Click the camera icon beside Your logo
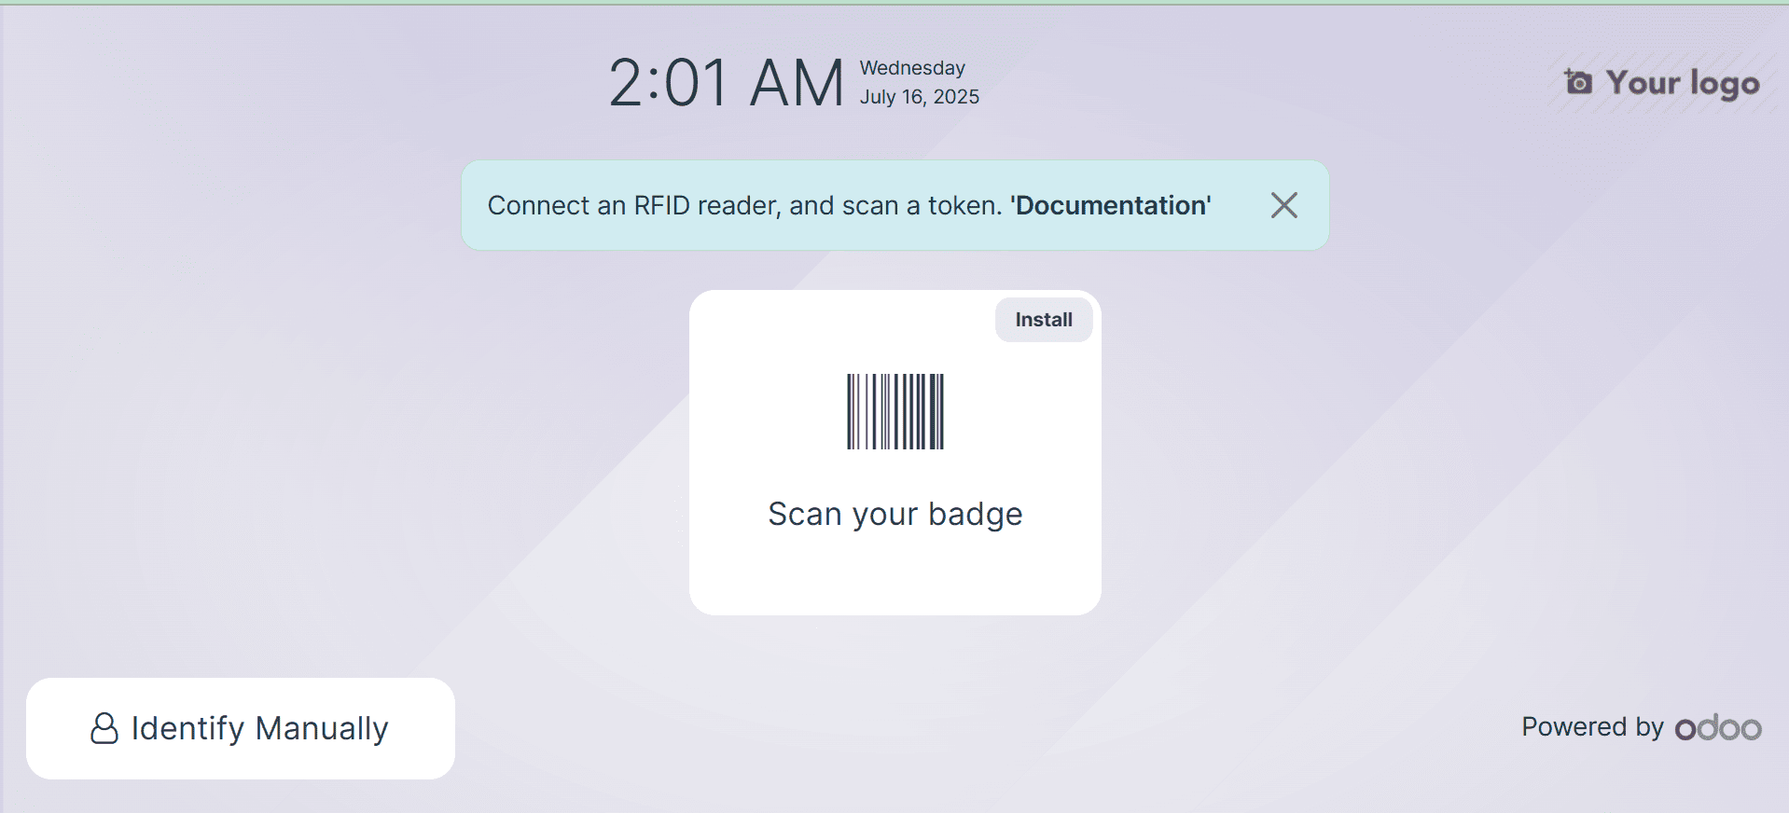This screenshot has width=1789, height=813. (1578, 82)
